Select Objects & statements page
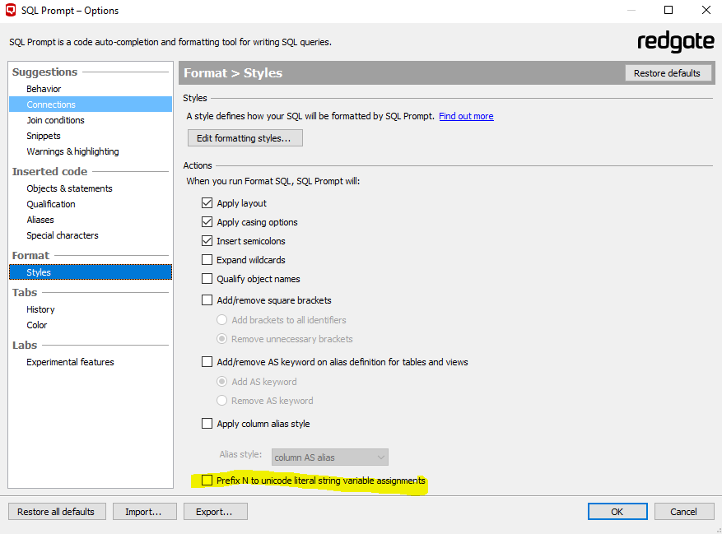Screen dimensions: 722x534 pos(69,188)
